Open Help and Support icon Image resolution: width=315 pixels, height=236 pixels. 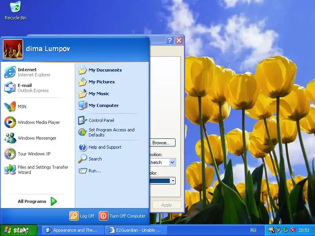pyautogui.click(x=82, y=147)
